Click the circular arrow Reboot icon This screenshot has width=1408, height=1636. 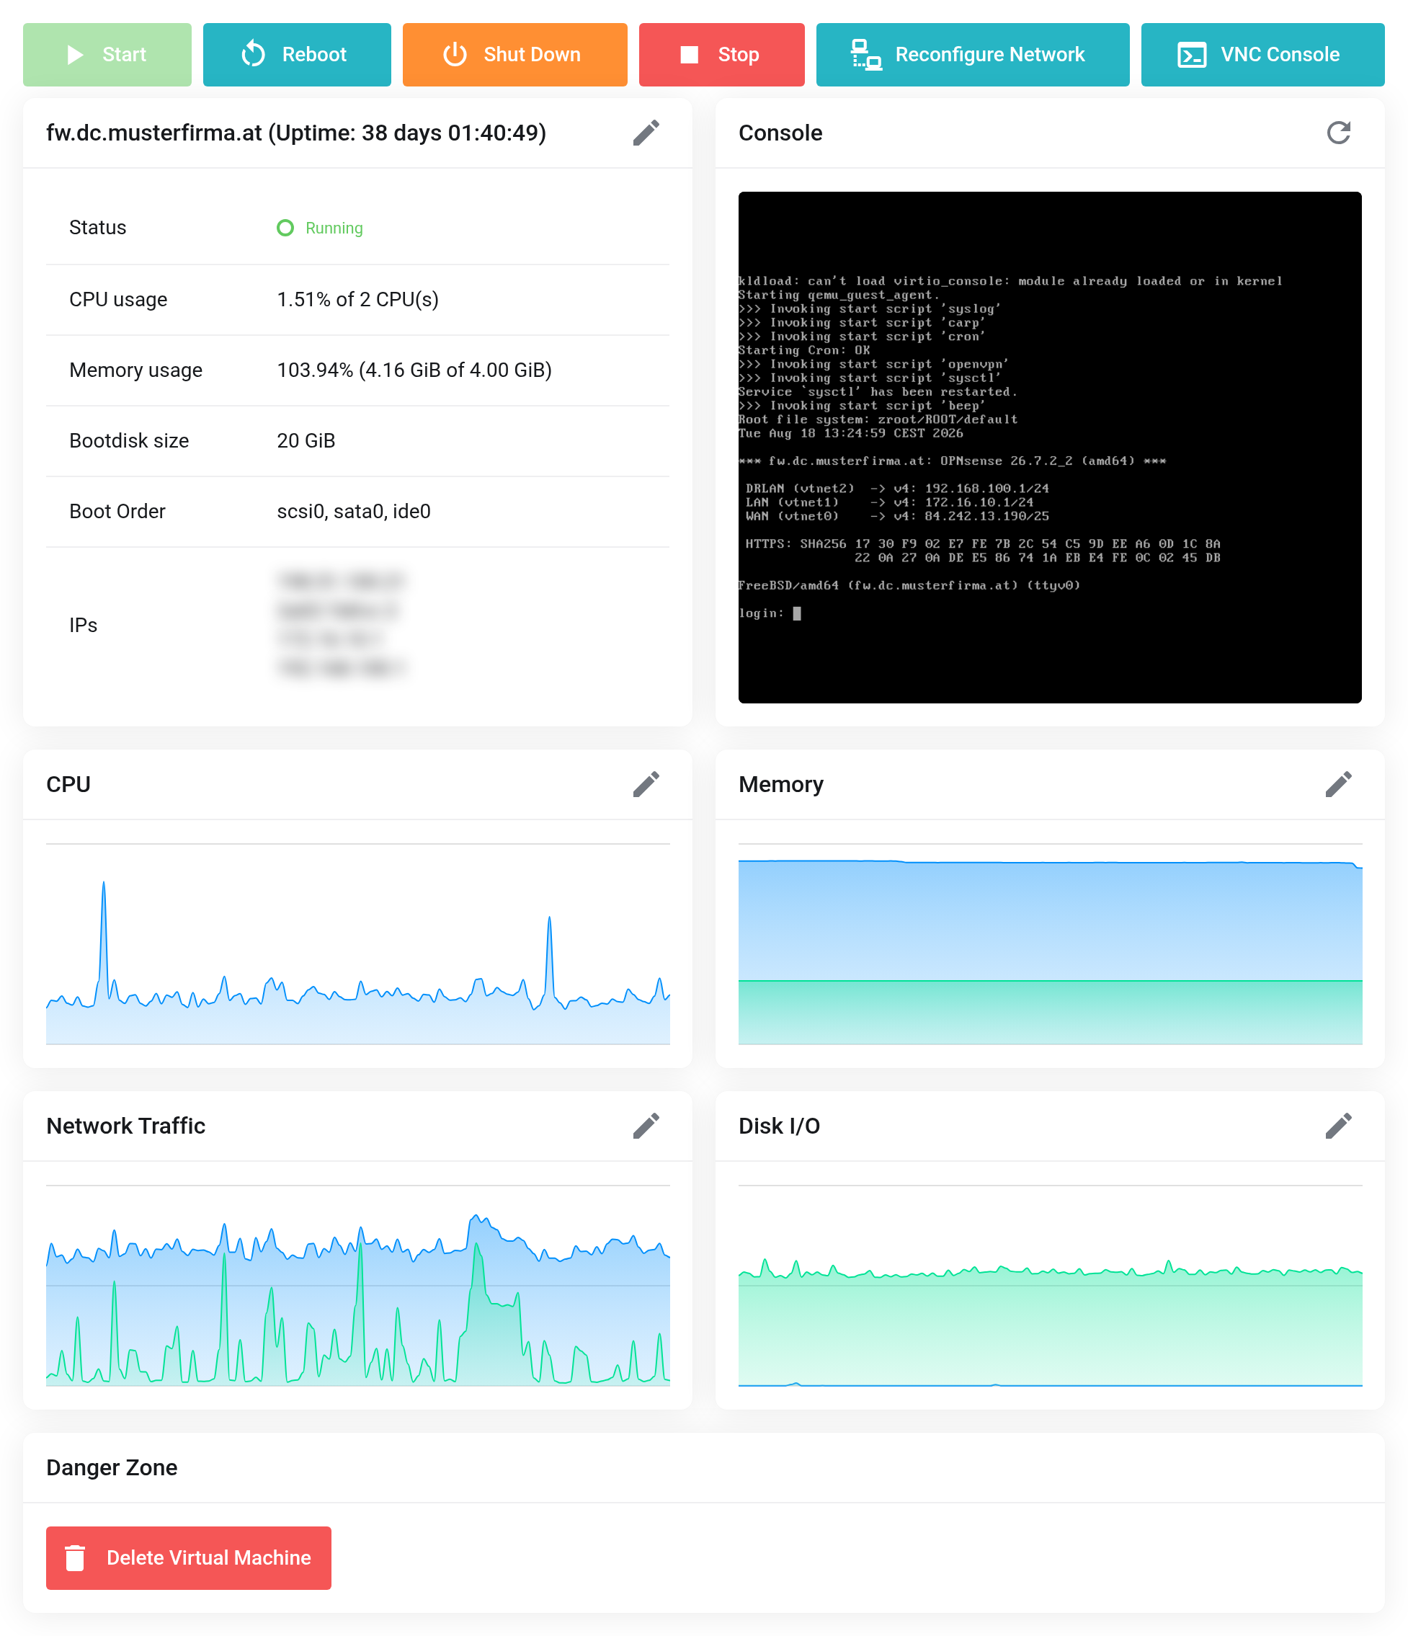pyautogui.click(x=254, y=55)
